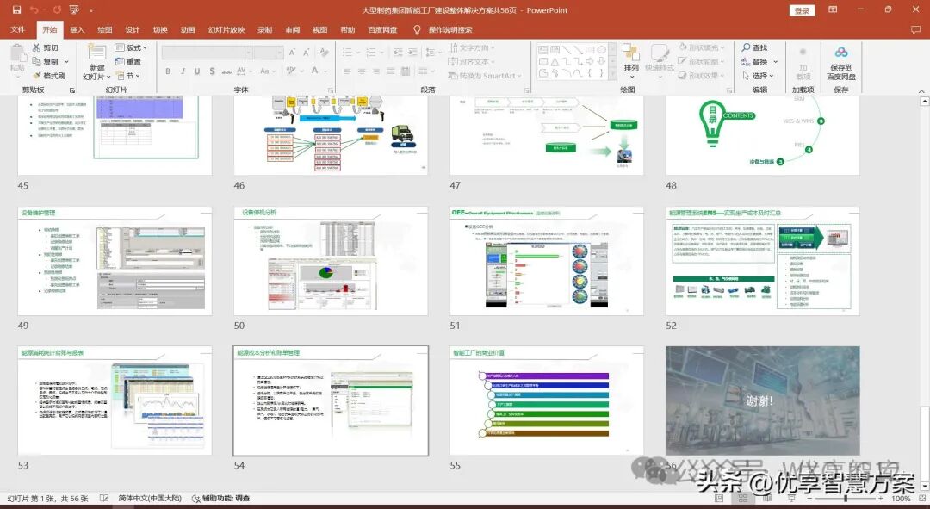
Task: Click the Find (查找) magnifier
Action: pos(754,47)
